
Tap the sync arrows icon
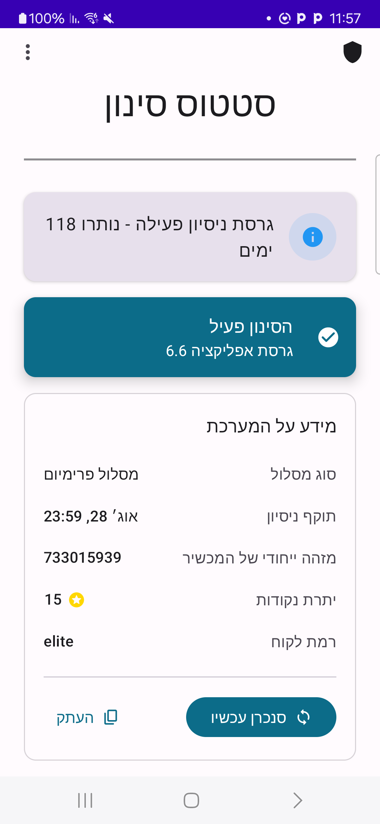pyautogui.click(x=303, y=717)
